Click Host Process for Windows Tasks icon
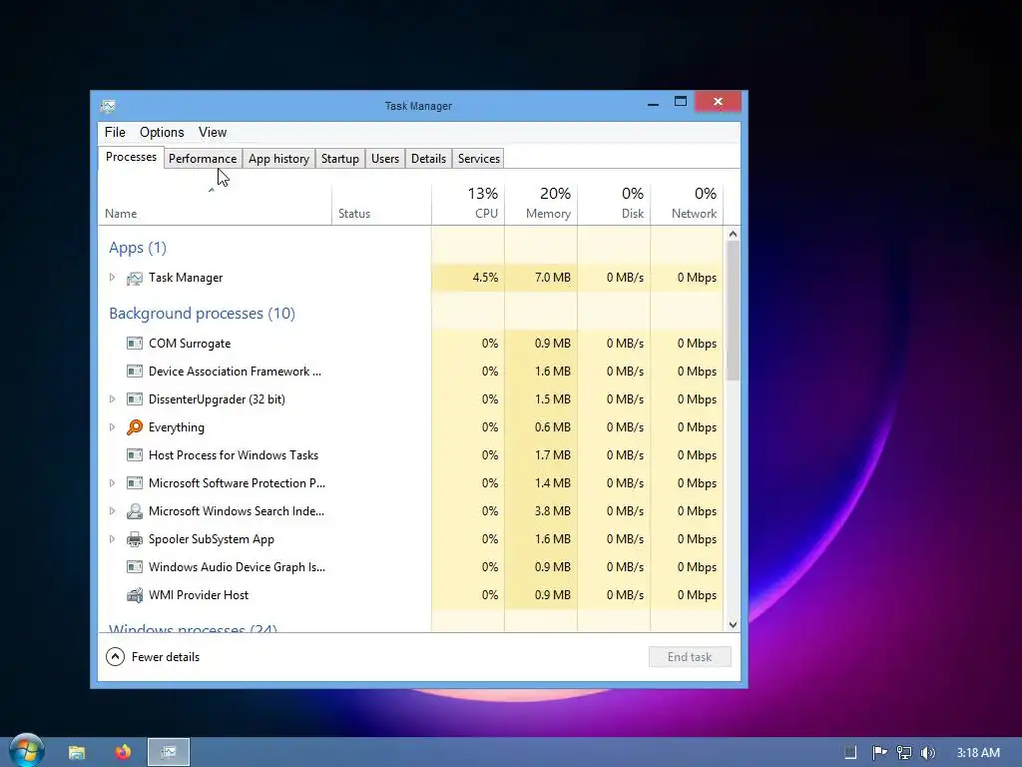The width and height of the screenshot is (1022, 767). pyautogui.click(x=135, y=455)
